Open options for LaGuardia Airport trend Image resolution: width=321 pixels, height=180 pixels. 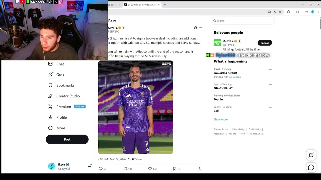point(270,69)
